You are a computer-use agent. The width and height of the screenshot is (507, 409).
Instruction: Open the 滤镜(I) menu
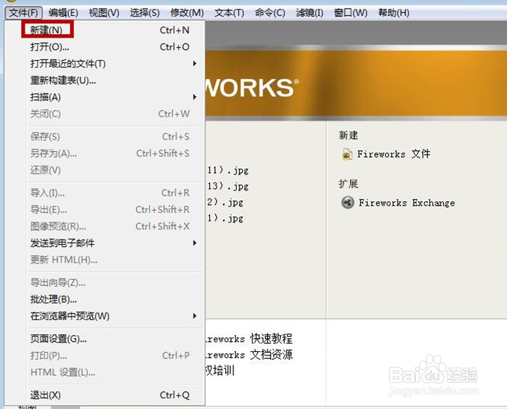(x=309, y=13)
